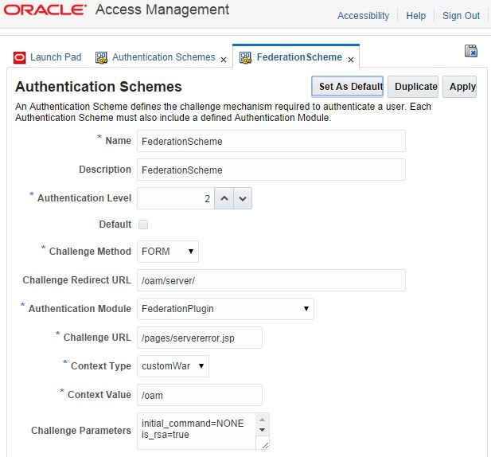
Task: Click the FederationScheme tab icon
Action: click(245, 57)
